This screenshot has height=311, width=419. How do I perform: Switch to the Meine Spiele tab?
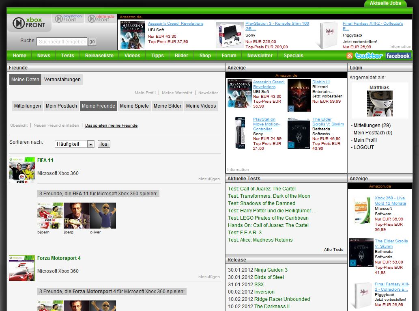pos(134,106)
